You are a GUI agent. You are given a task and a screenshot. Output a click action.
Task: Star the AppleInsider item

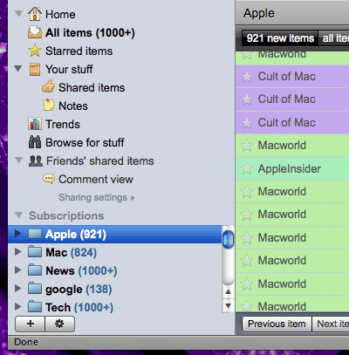pos(247,168)
